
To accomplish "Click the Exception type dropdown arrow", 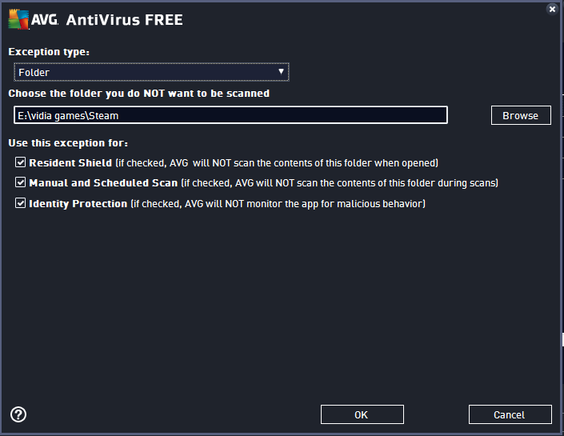I will 280,72.
